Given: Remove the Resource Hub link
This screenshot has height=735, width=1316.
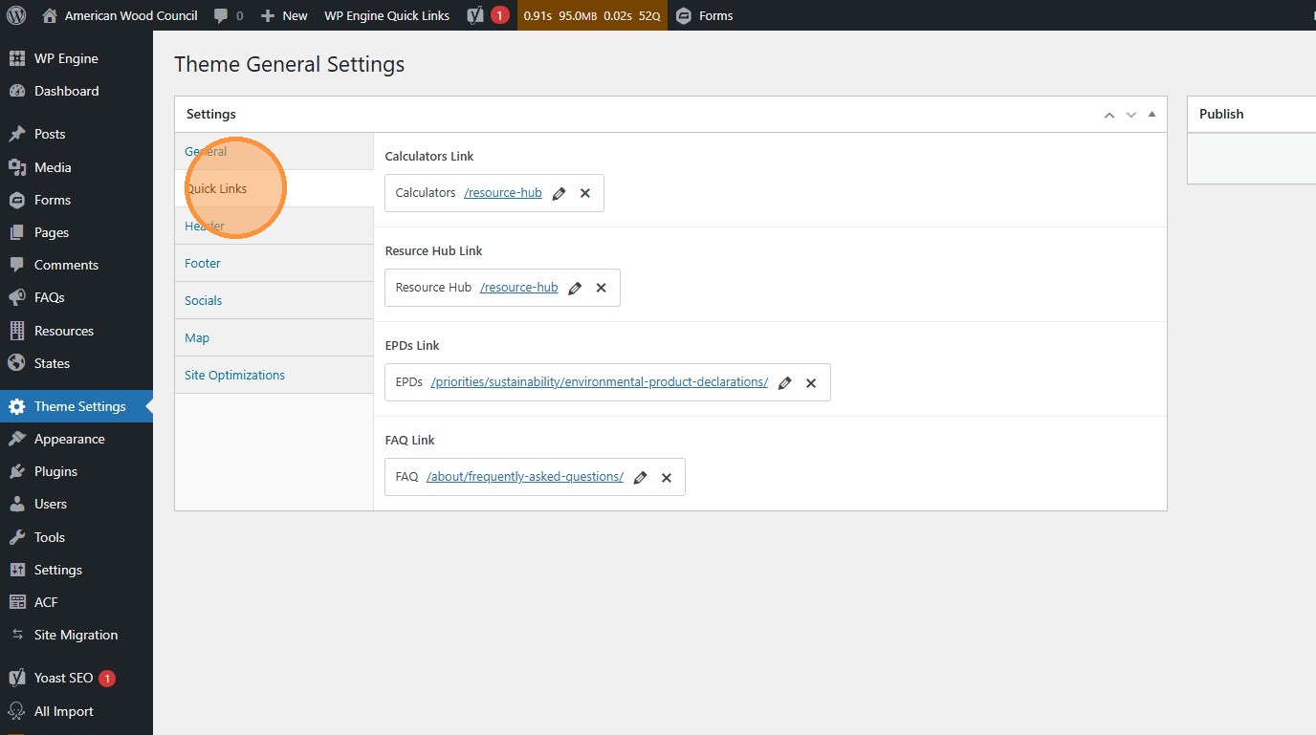Looking at the screenshot, I should [602, 288].
